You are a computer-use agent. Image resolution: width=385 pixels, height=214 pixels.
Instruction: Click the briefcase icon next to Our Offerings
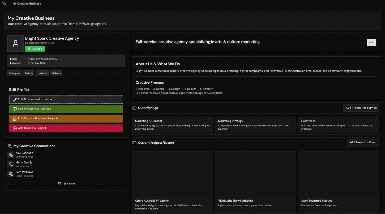(134, 108)
